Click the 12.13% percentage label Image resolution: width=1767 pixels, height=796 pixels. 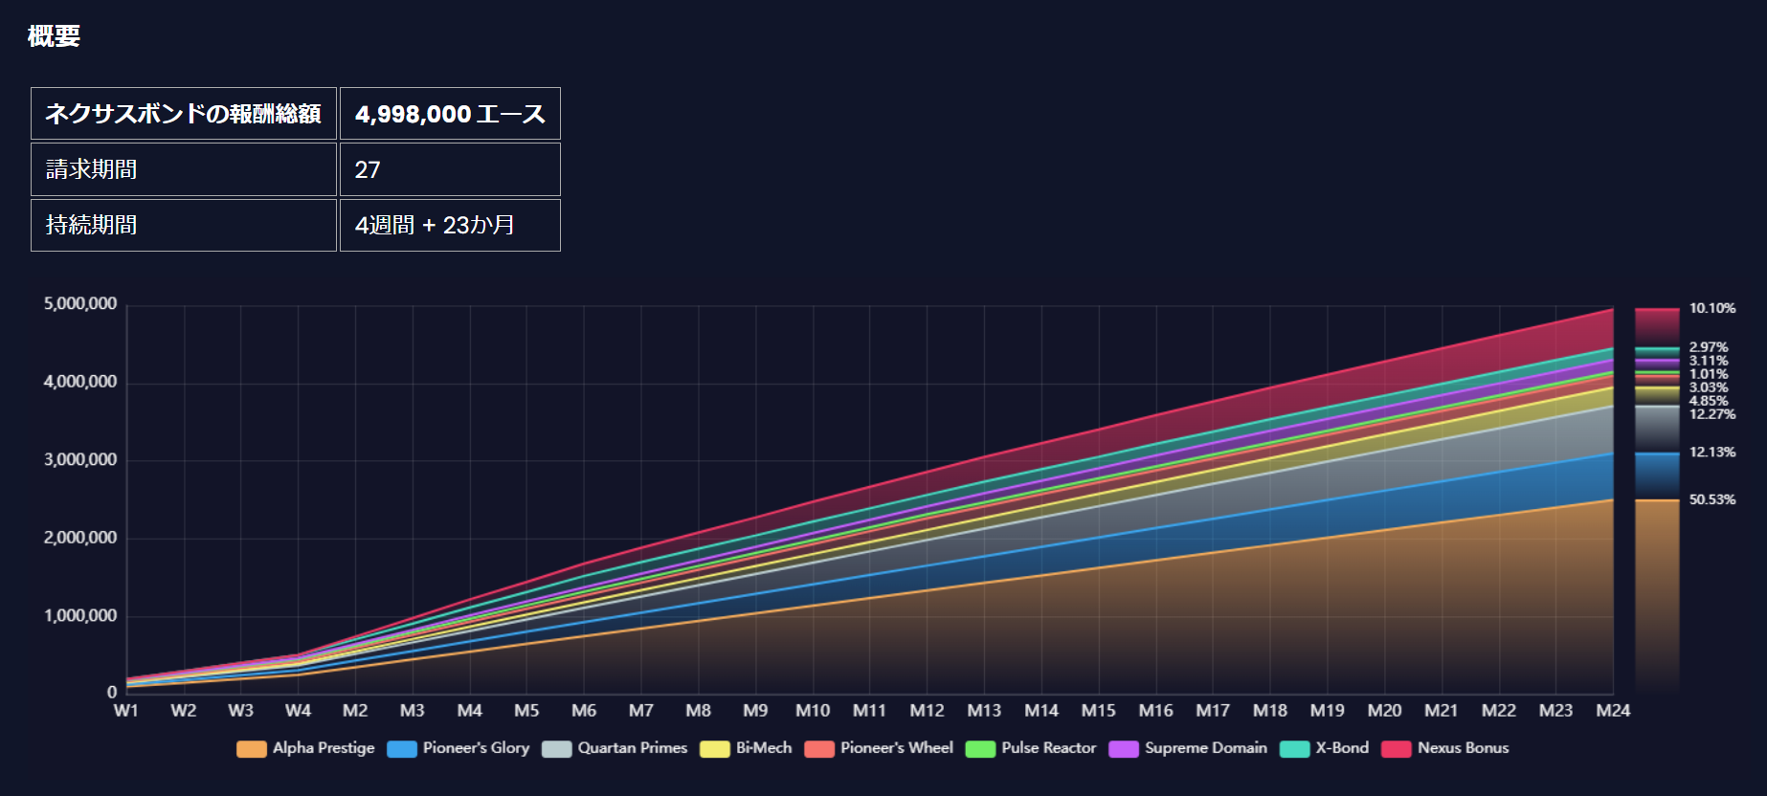pos(1712,452)
